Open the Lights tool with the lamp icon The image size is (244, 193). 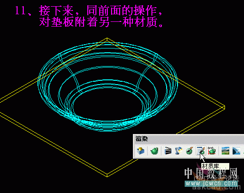click(178, 151)
